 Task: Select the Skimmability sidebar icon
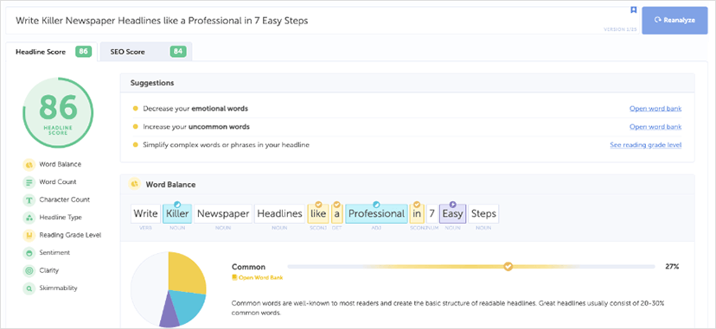pos(29,288)
